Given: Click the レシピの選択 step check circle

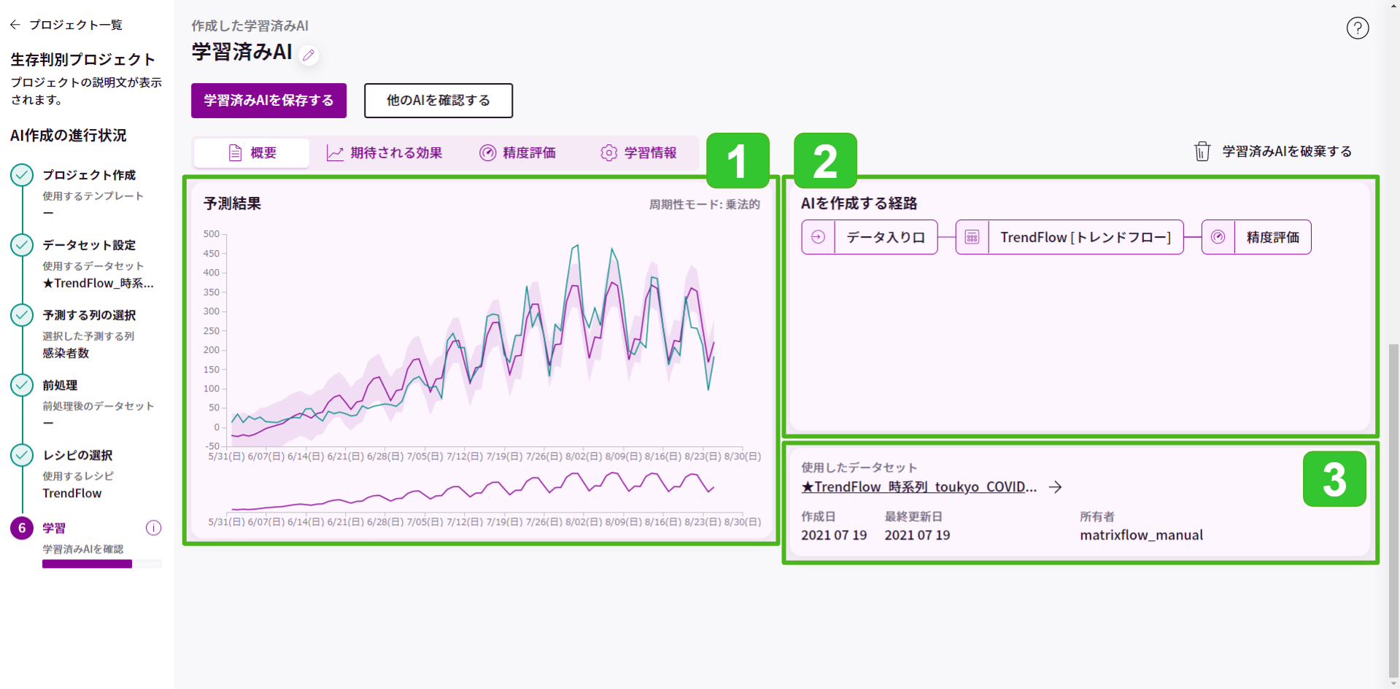Looking at the screenshot, I should tap(22, 455).
